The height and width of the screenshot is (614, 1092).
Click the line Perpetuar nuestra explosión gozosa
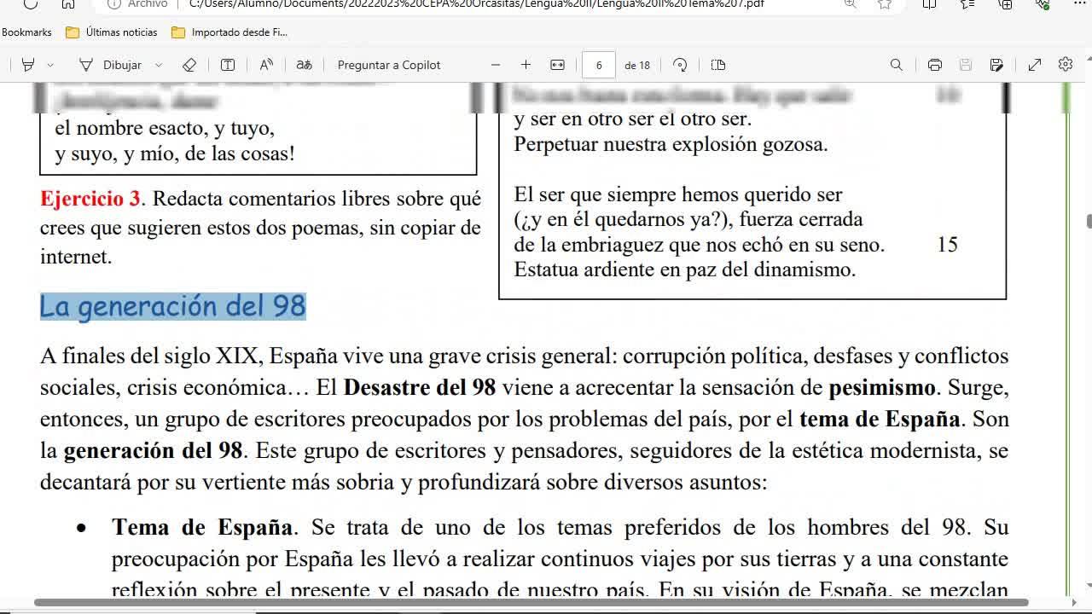pyautogui.click(x=671, y=144)
